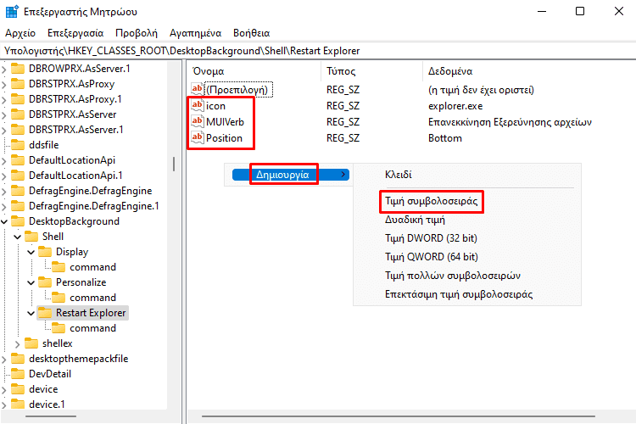This screenshot has width=636, height=424.
Task: Collapse the Display key
Action: click(31, 252)
